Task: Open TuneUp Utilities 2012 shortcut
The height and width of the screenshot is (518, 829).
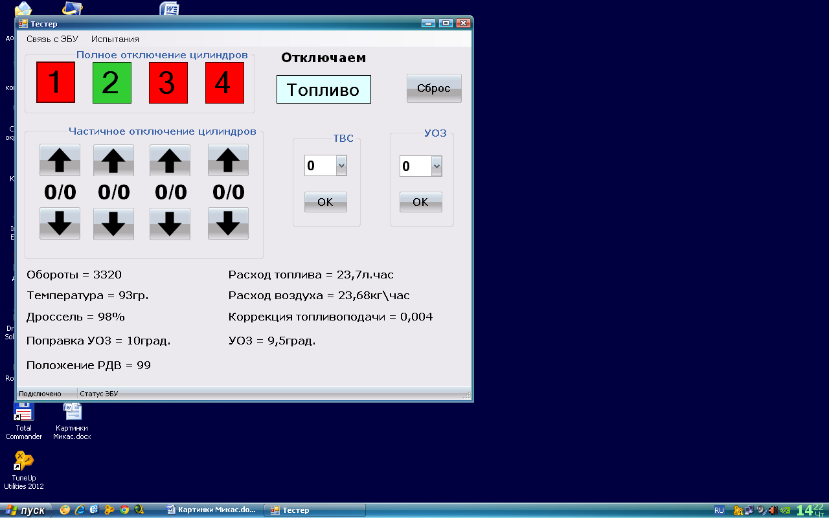Action: (x=24, y=471)
